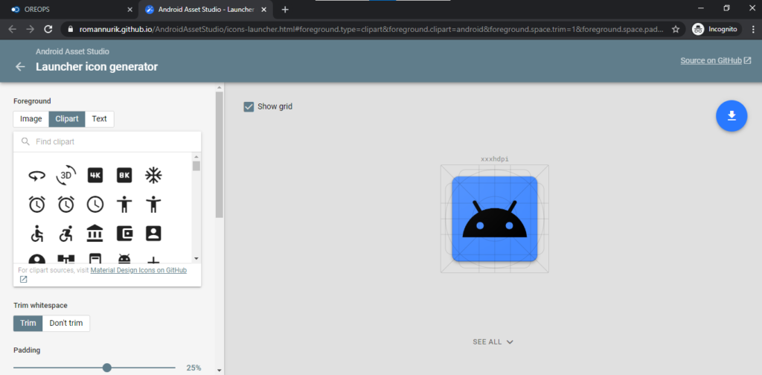Choose the snowflake AC unit clipart
The height and width of the screenshot is (375, 762).
(153, 176)
